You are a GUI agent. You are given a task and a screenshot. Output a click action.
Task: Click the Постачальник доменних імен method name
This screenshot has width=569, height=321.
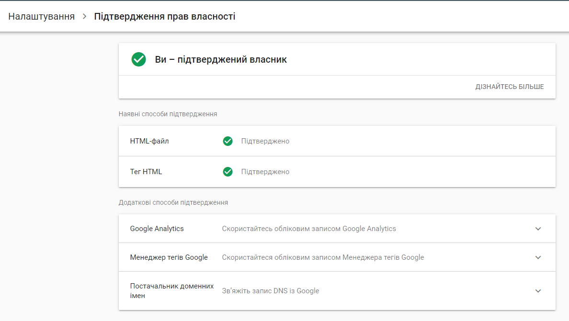171,291
